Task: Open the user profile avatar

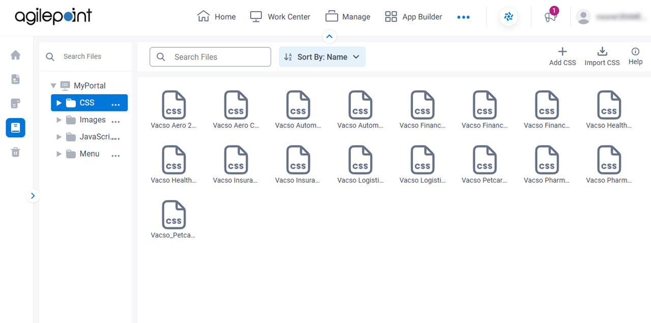Action: click(583, 17)
